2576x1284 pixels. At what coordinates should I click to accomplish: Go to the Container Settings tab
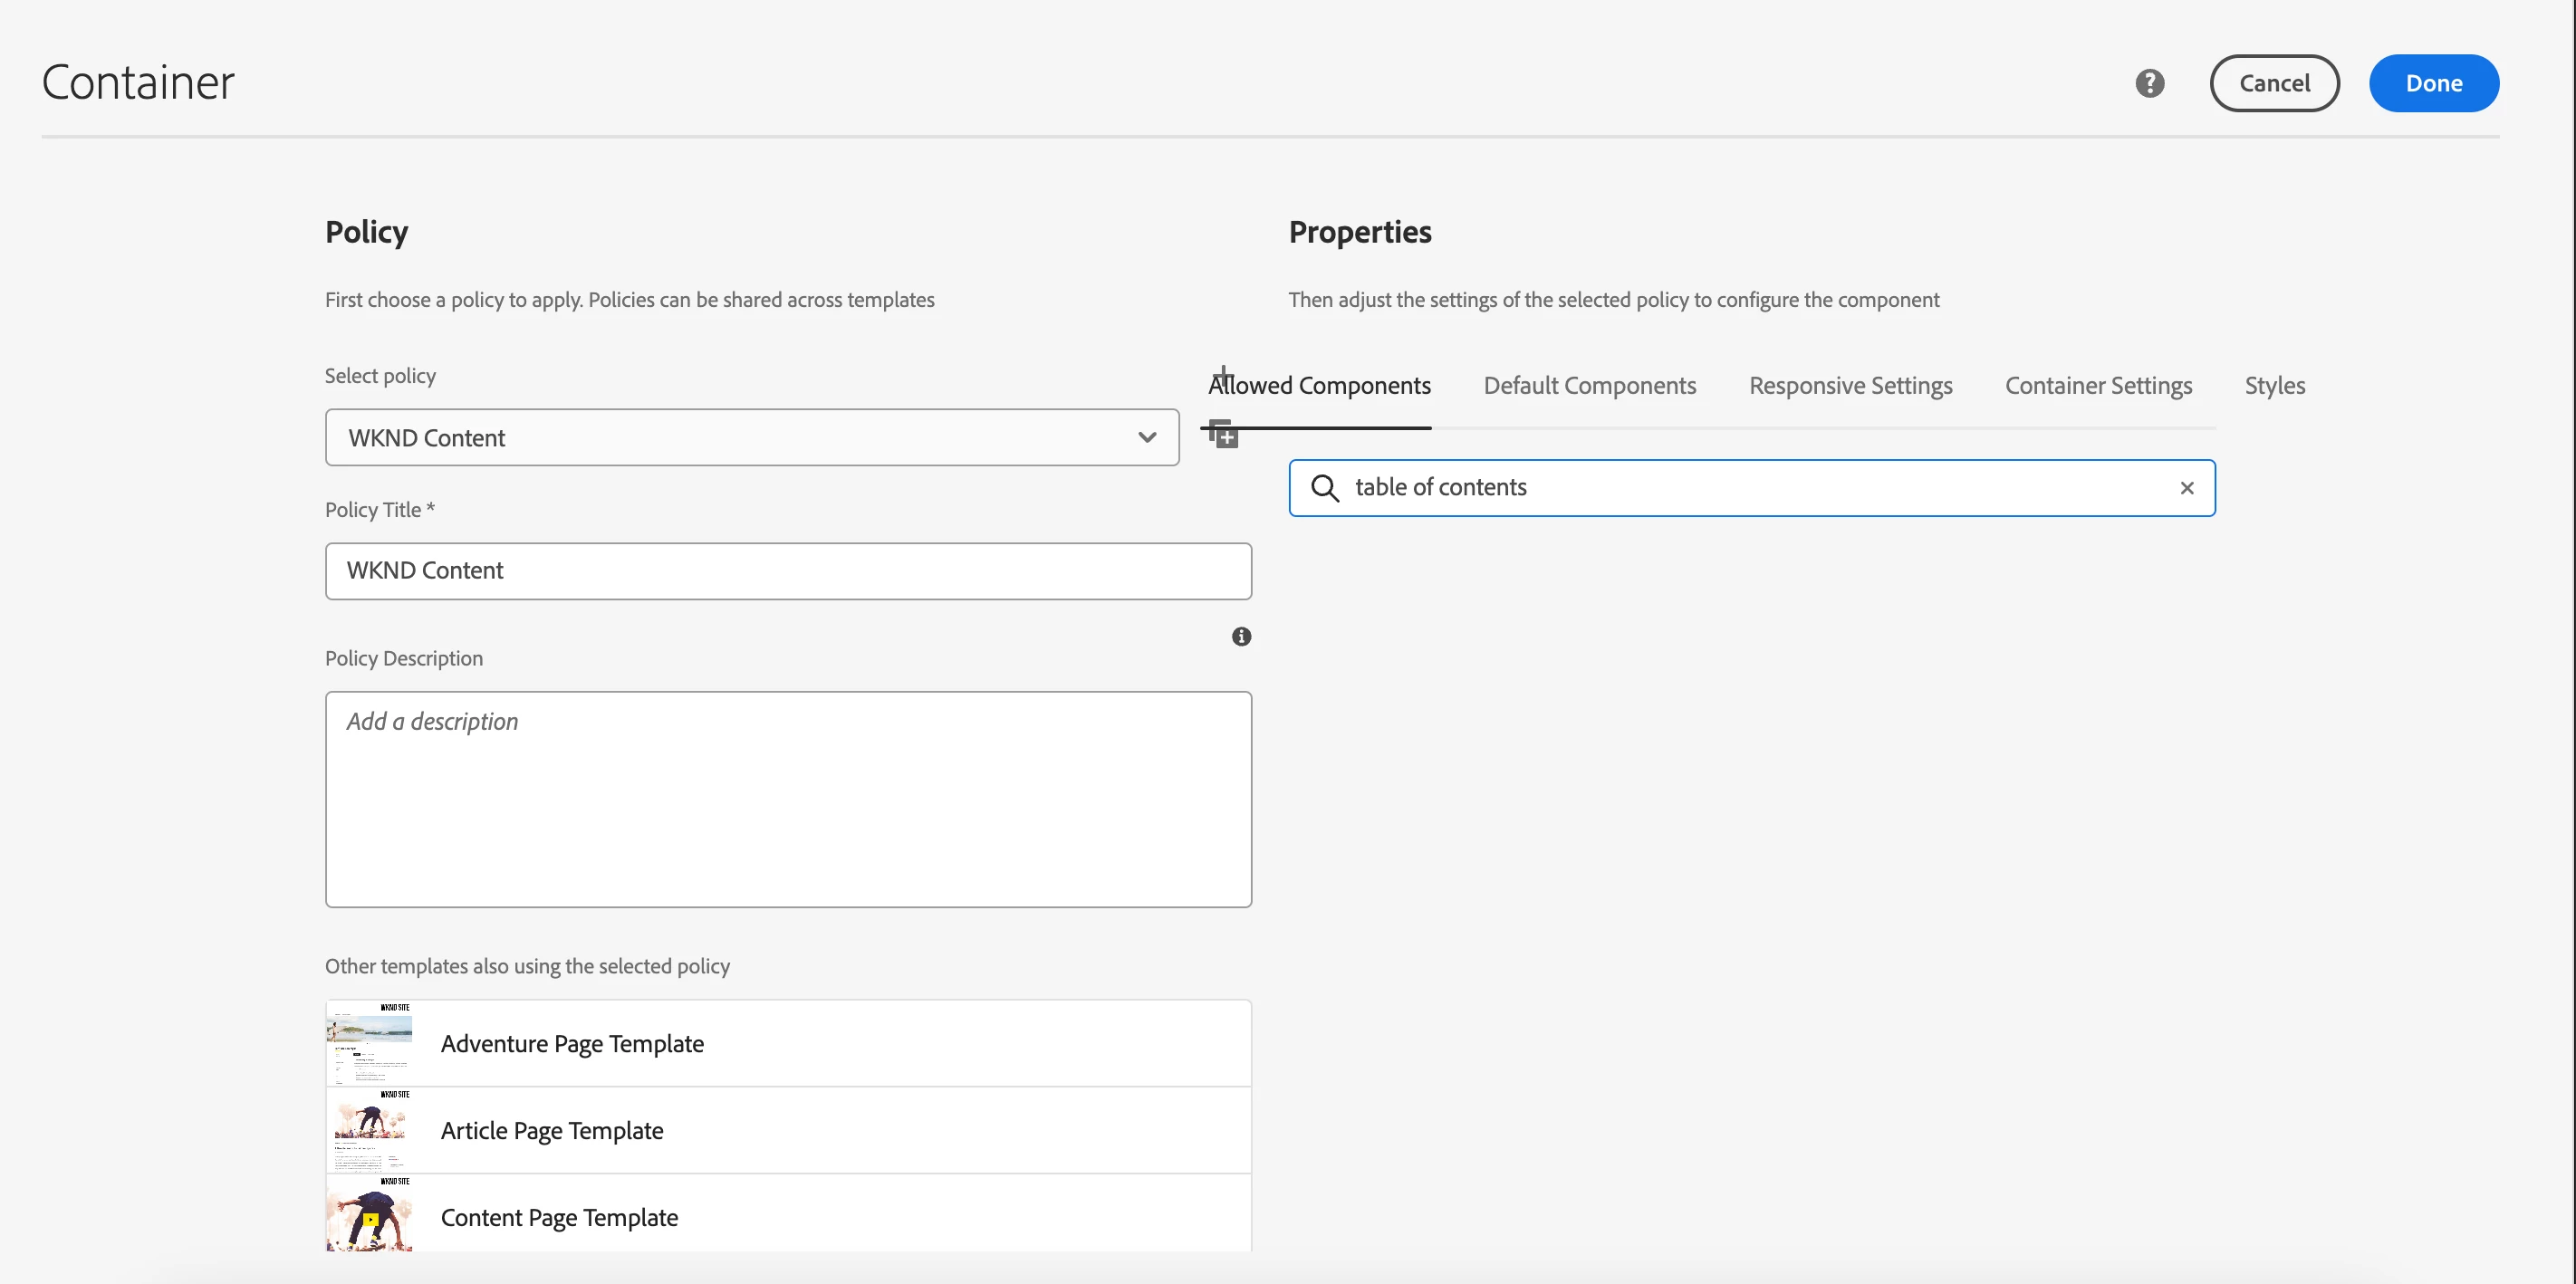[x=2098, y=386]
